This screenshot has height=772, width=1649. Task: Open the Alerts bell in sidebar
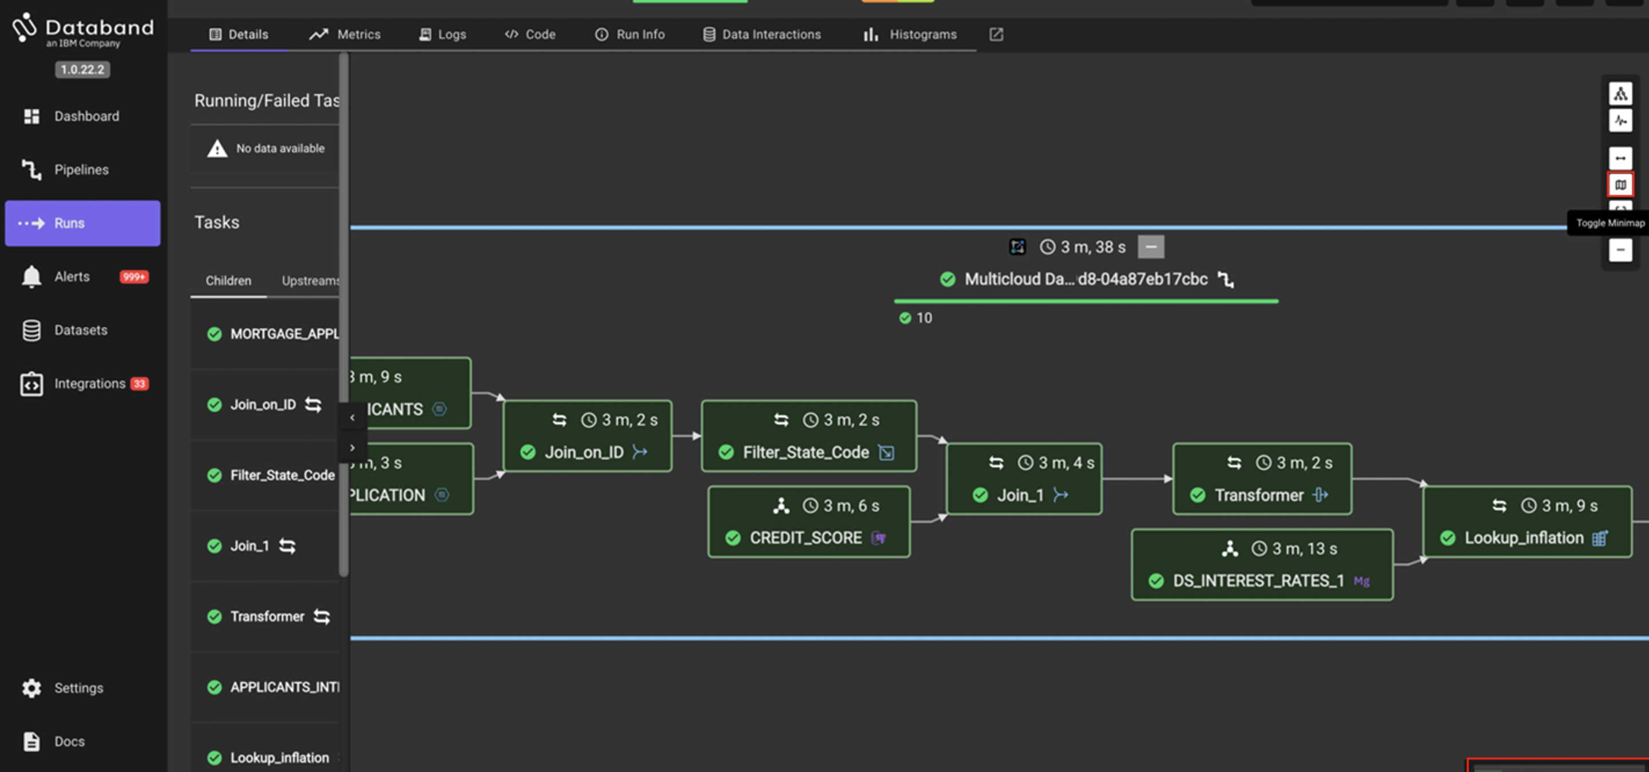tap(32, 277)
